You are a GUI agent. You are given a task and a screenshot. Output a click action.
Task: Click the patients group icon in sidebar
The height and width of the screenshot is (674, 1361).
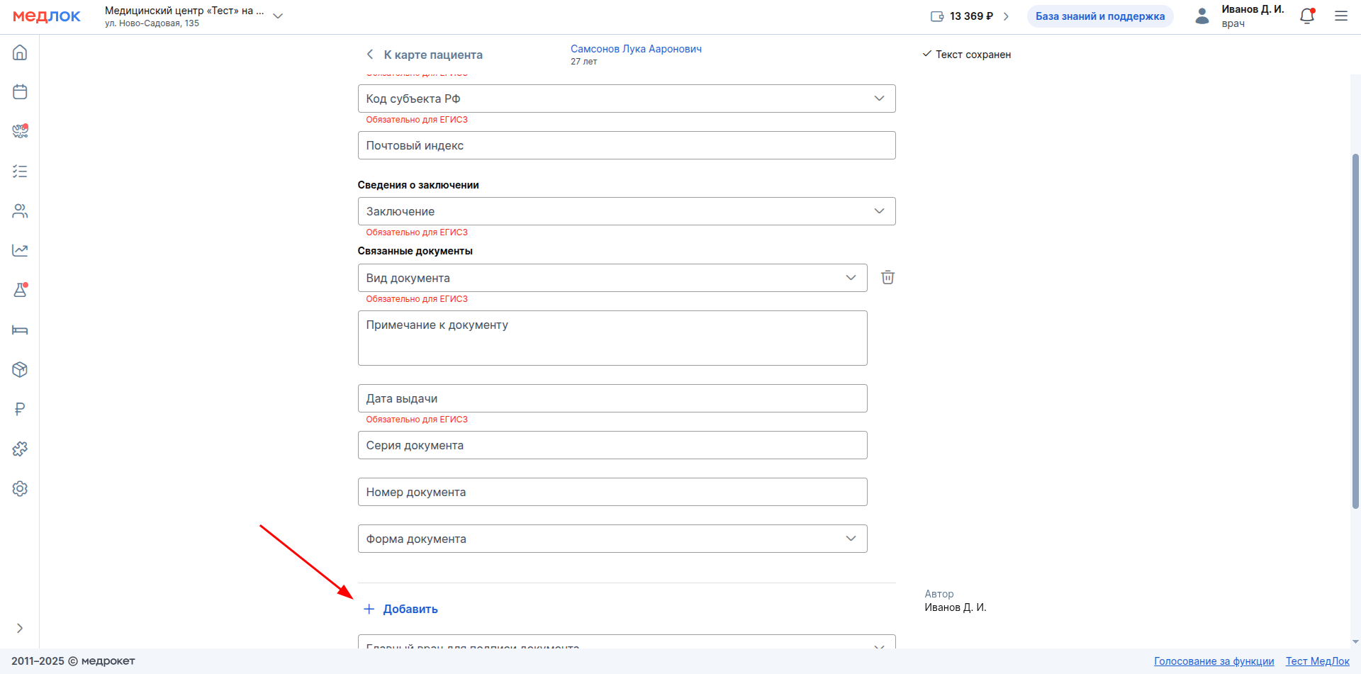[x=20, y=211]
